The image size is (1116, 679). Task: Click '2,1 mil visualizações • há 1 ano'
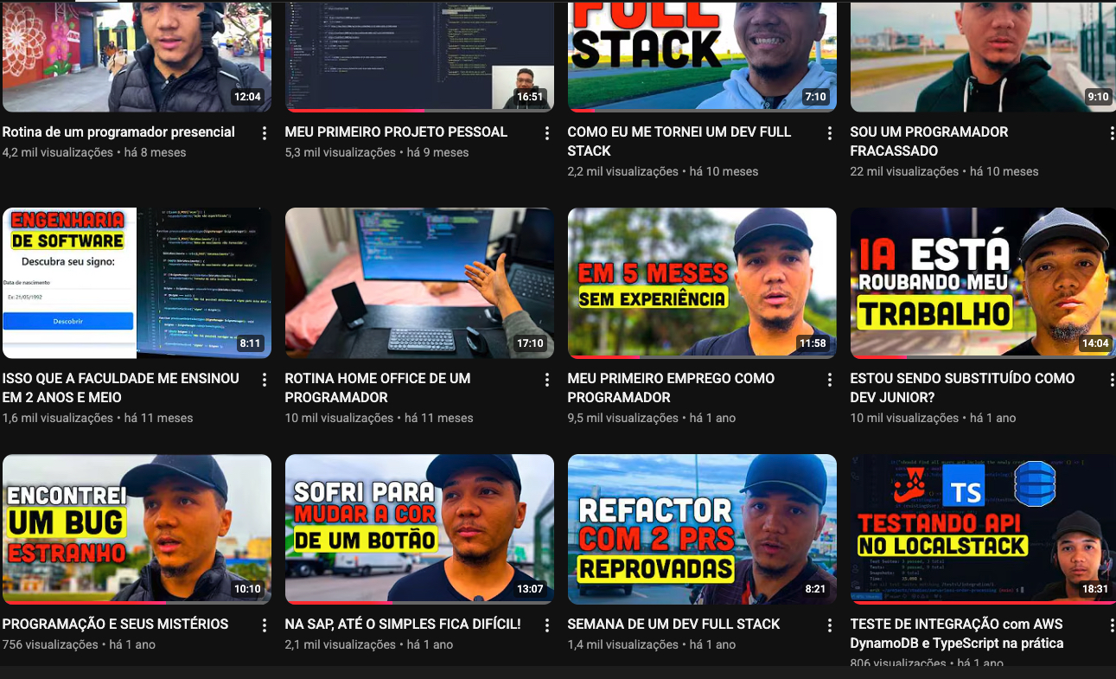click(x=369, y=644)
